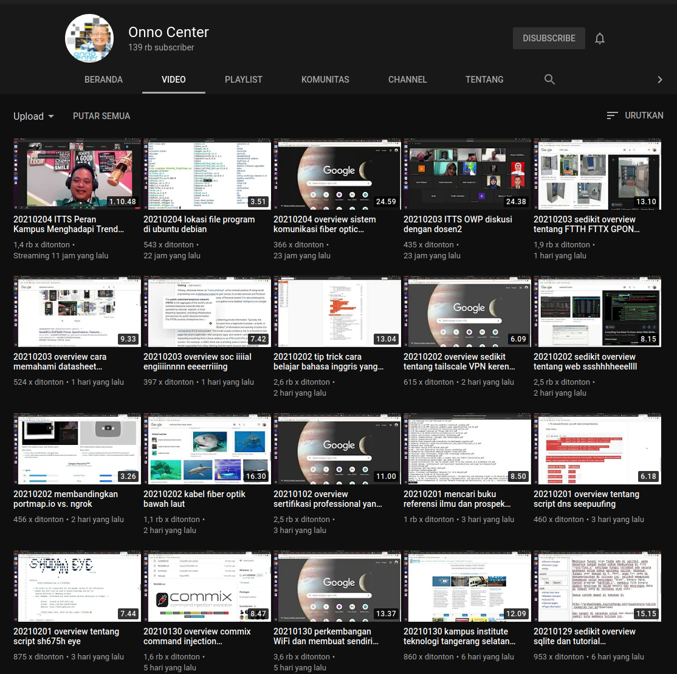
Task: Click PUTAR SEMUA to play all videos
Action: click(101, 116)
